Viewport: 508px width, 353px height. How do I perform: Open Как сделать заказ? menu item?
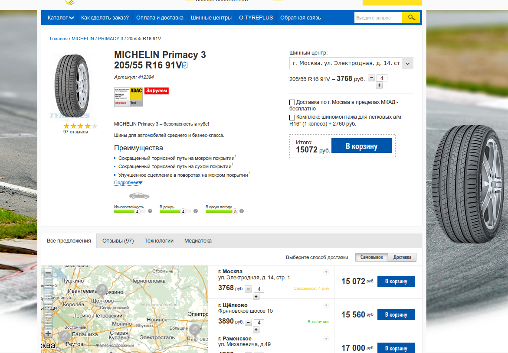[x=105, y=17]
